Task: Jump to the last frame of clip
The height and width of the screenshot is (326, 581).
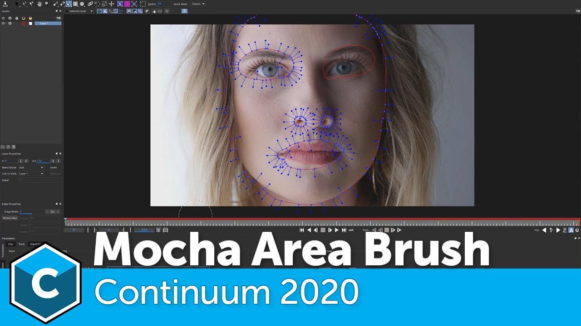Action: coord(344,230)
